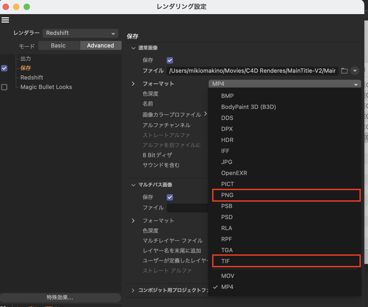Switch mode to Basic
368x307 pixels.
(58, 46)
